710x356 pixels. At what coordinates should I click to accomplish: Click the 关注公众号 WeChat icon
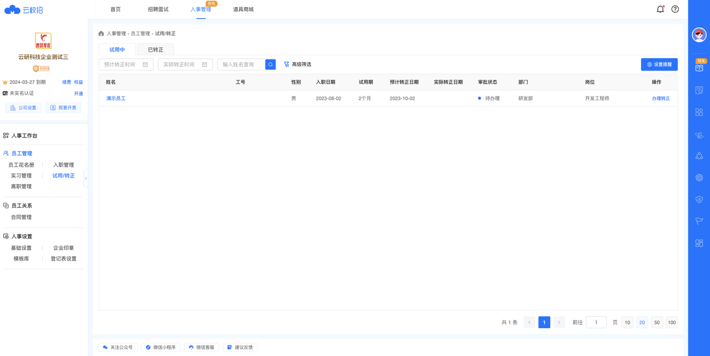click(x=104, y=347)
